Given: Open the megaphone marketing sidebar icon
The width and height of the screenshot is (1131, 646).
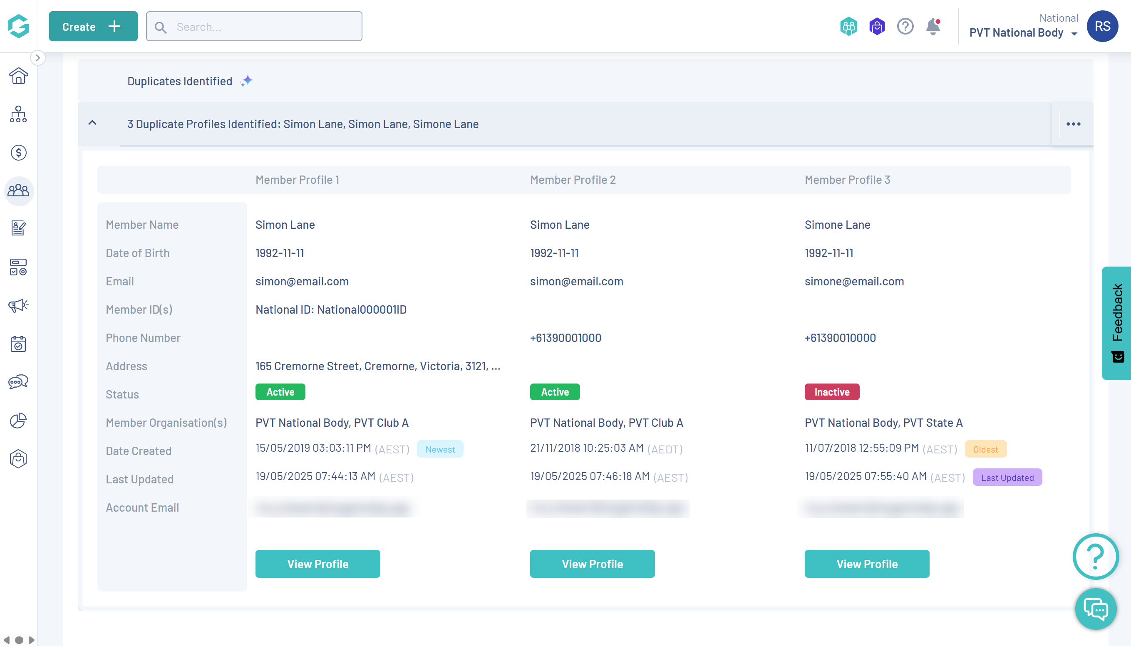Looking at the screenshot, I should [18, 305].
